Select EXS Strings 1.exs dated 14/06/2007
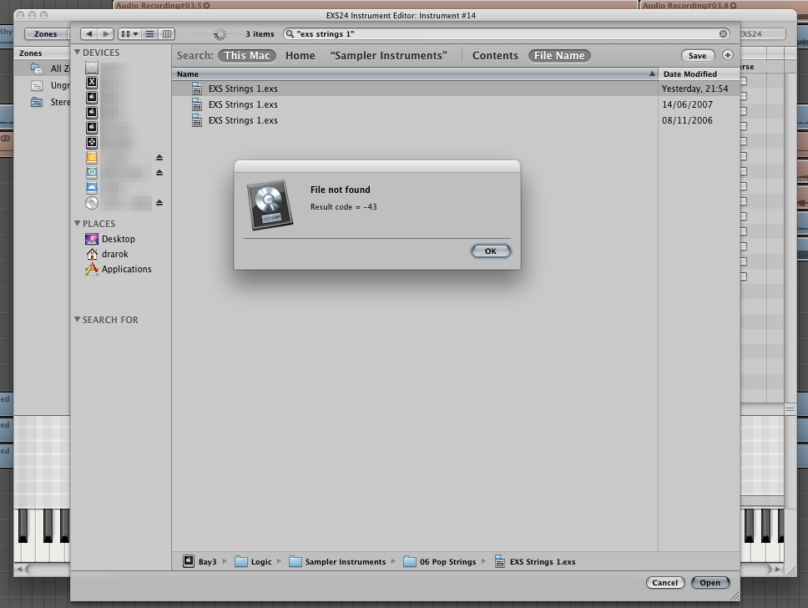This screenshot has width=808, height=608. (456, 104)
